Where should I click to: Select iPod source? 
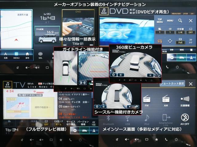tap(147, 120)
